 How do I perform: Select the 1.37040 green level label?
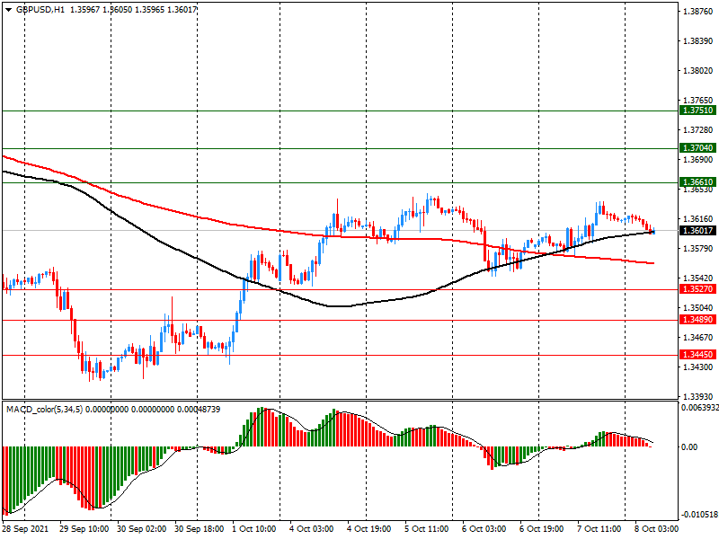[698, 148]
